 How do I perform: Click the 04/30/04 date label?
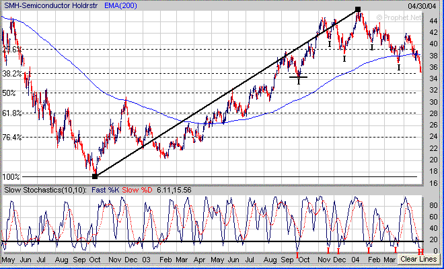point(422,6)
